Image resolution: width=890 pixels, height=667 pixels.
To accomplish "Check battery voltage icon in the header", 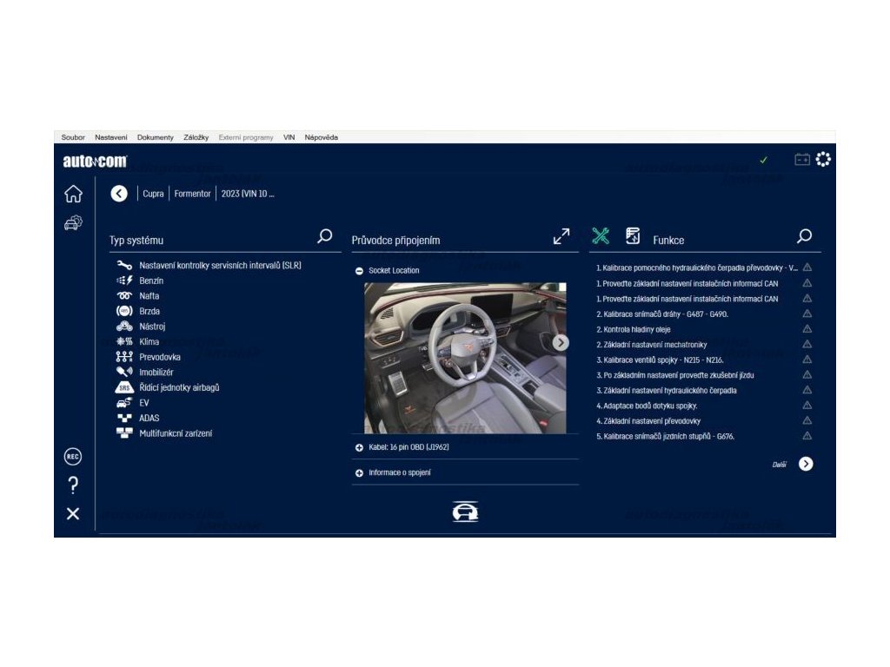I will pos(802,160).
